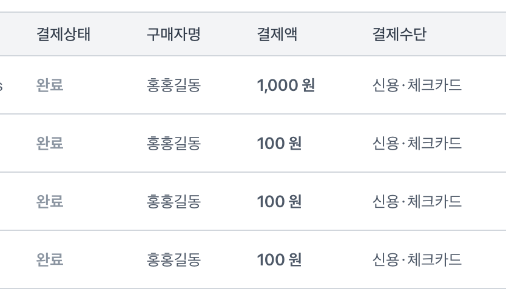Click 완료 status in the last row

coord(50,260)
